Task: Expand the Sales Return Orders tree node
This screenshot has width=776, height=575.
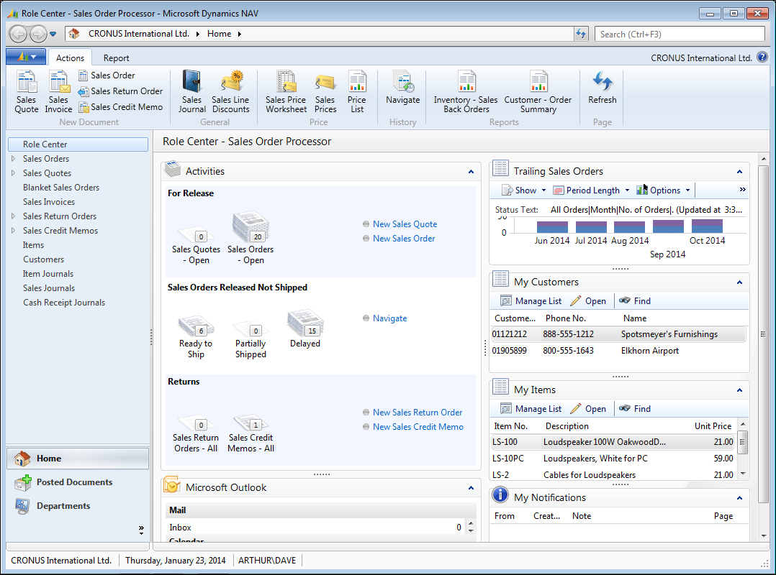Action: [x=14, y=216]
